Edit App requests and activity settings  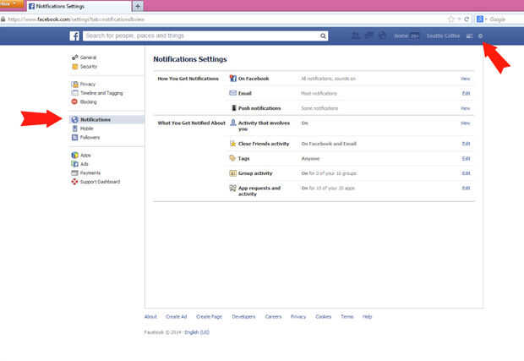tap(466, 188)
